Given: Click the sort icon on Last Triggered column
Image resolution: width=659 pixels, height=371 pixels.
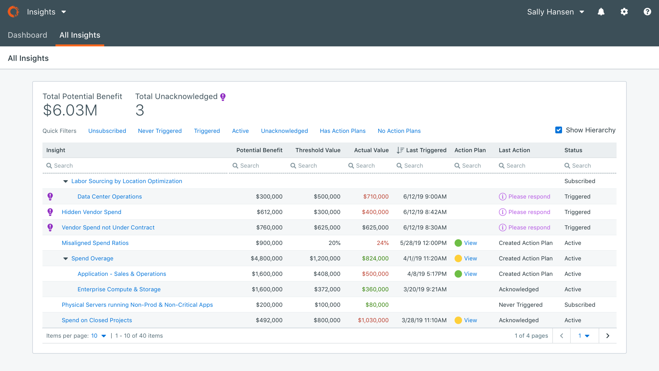Looking at the screenshot, I should 400,150.
